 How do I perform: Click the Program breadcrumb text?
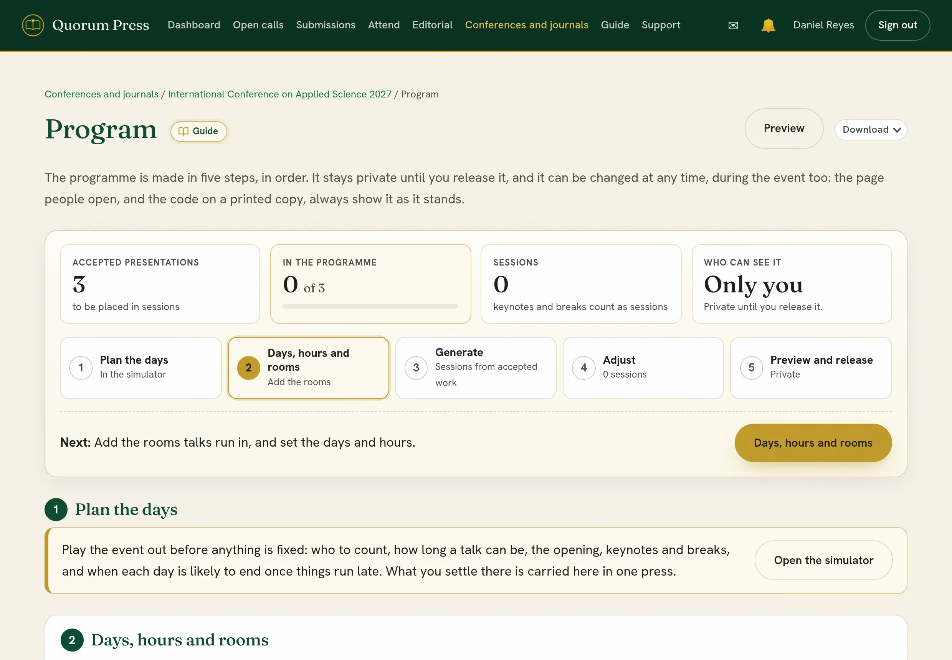click(x=420, y=94)
